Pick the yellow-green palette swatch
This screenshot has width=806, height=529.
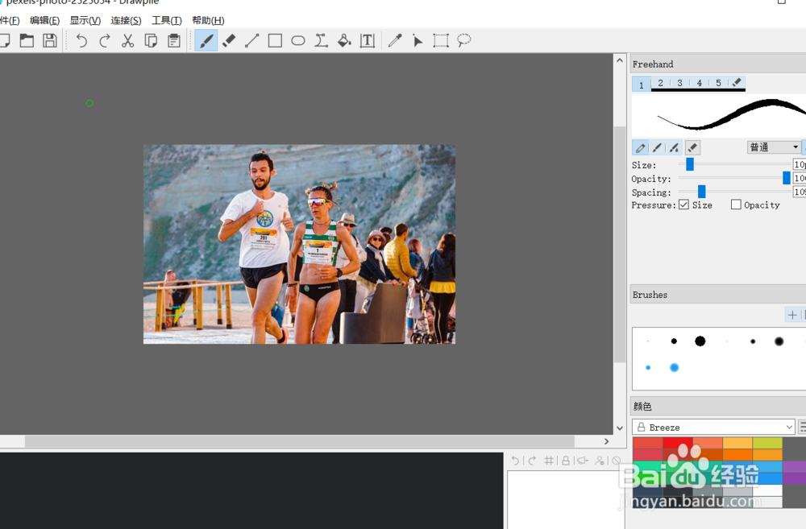[767, 443]
